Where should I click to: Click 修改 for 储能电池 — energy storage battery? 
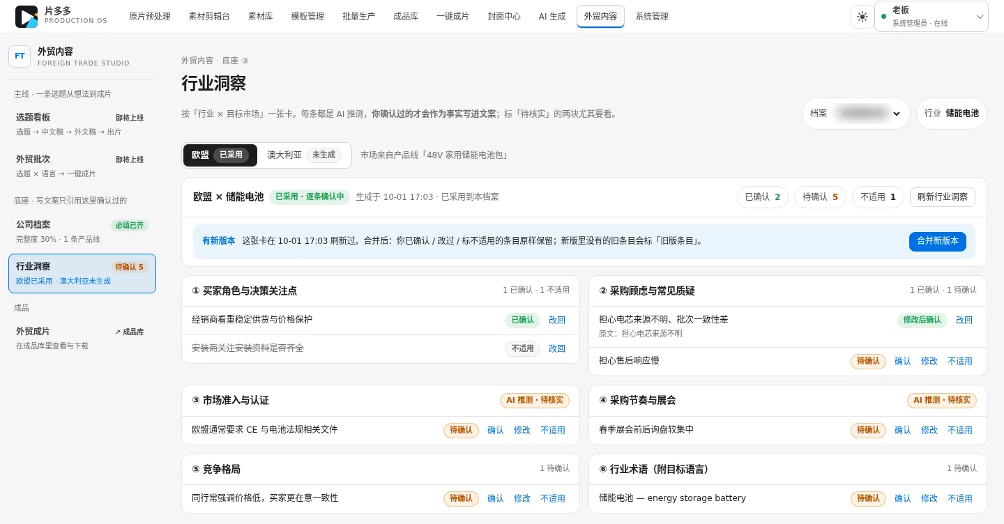coord(929,499)
